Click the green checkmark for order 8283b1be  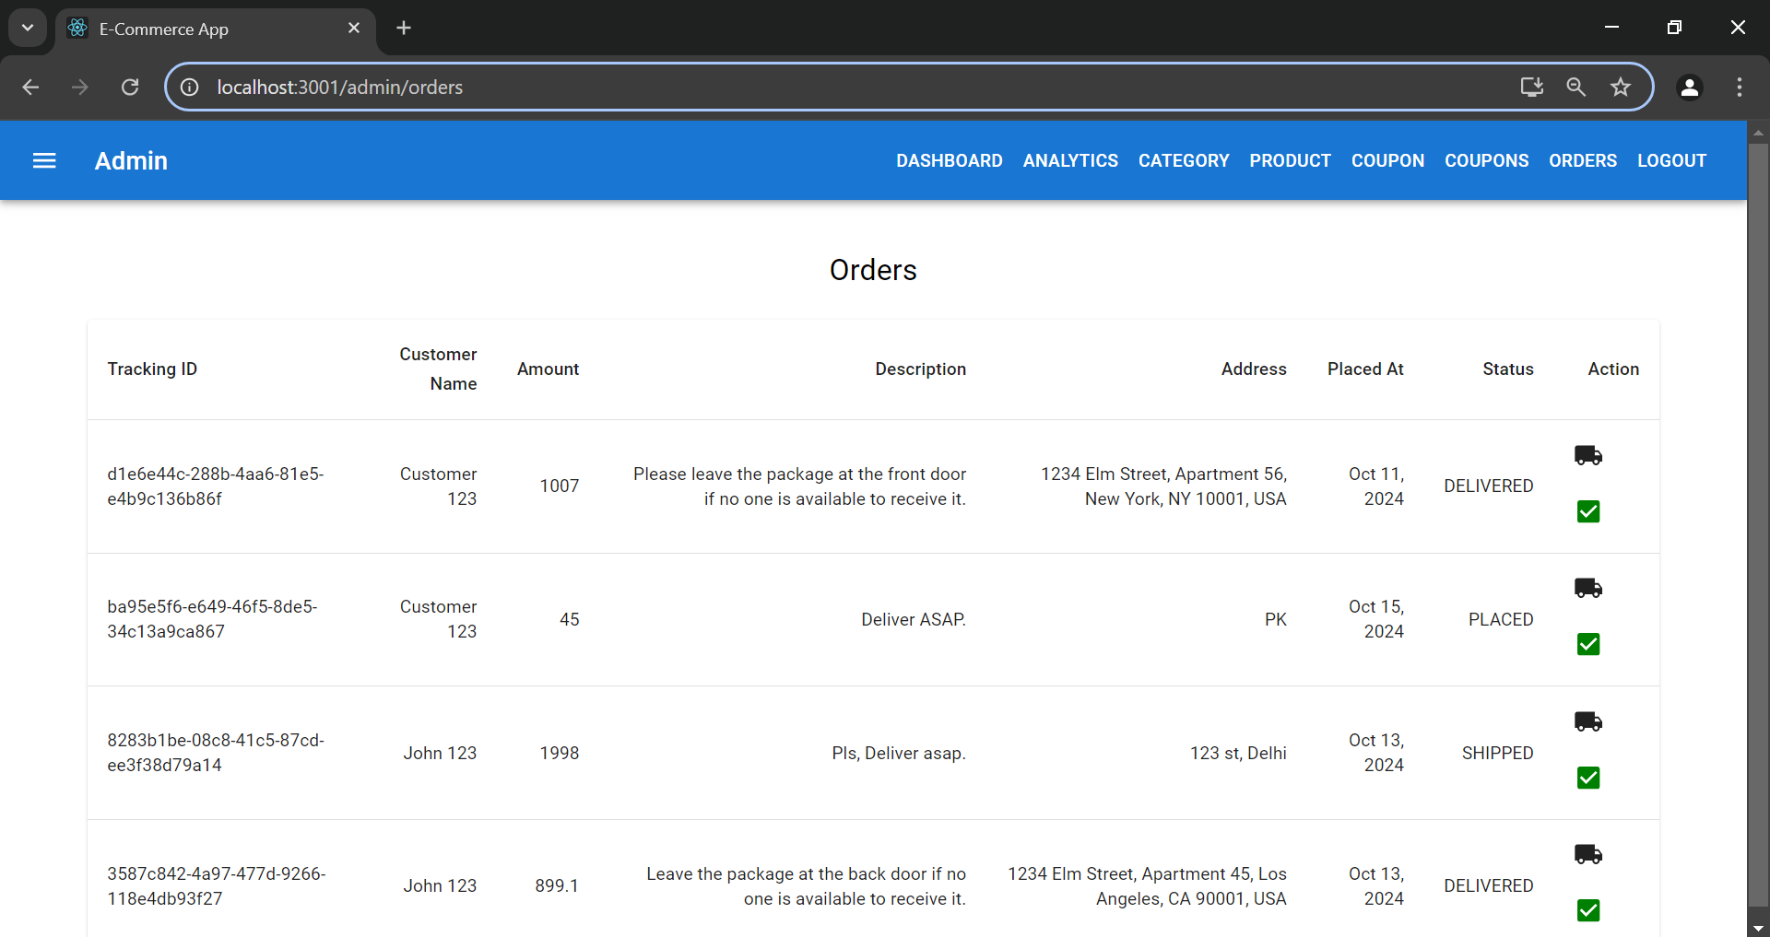1587,778
